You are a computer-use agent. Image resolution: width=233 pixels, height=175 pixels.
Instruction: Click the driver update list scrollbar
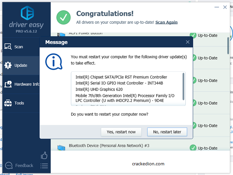click(183, 86)
